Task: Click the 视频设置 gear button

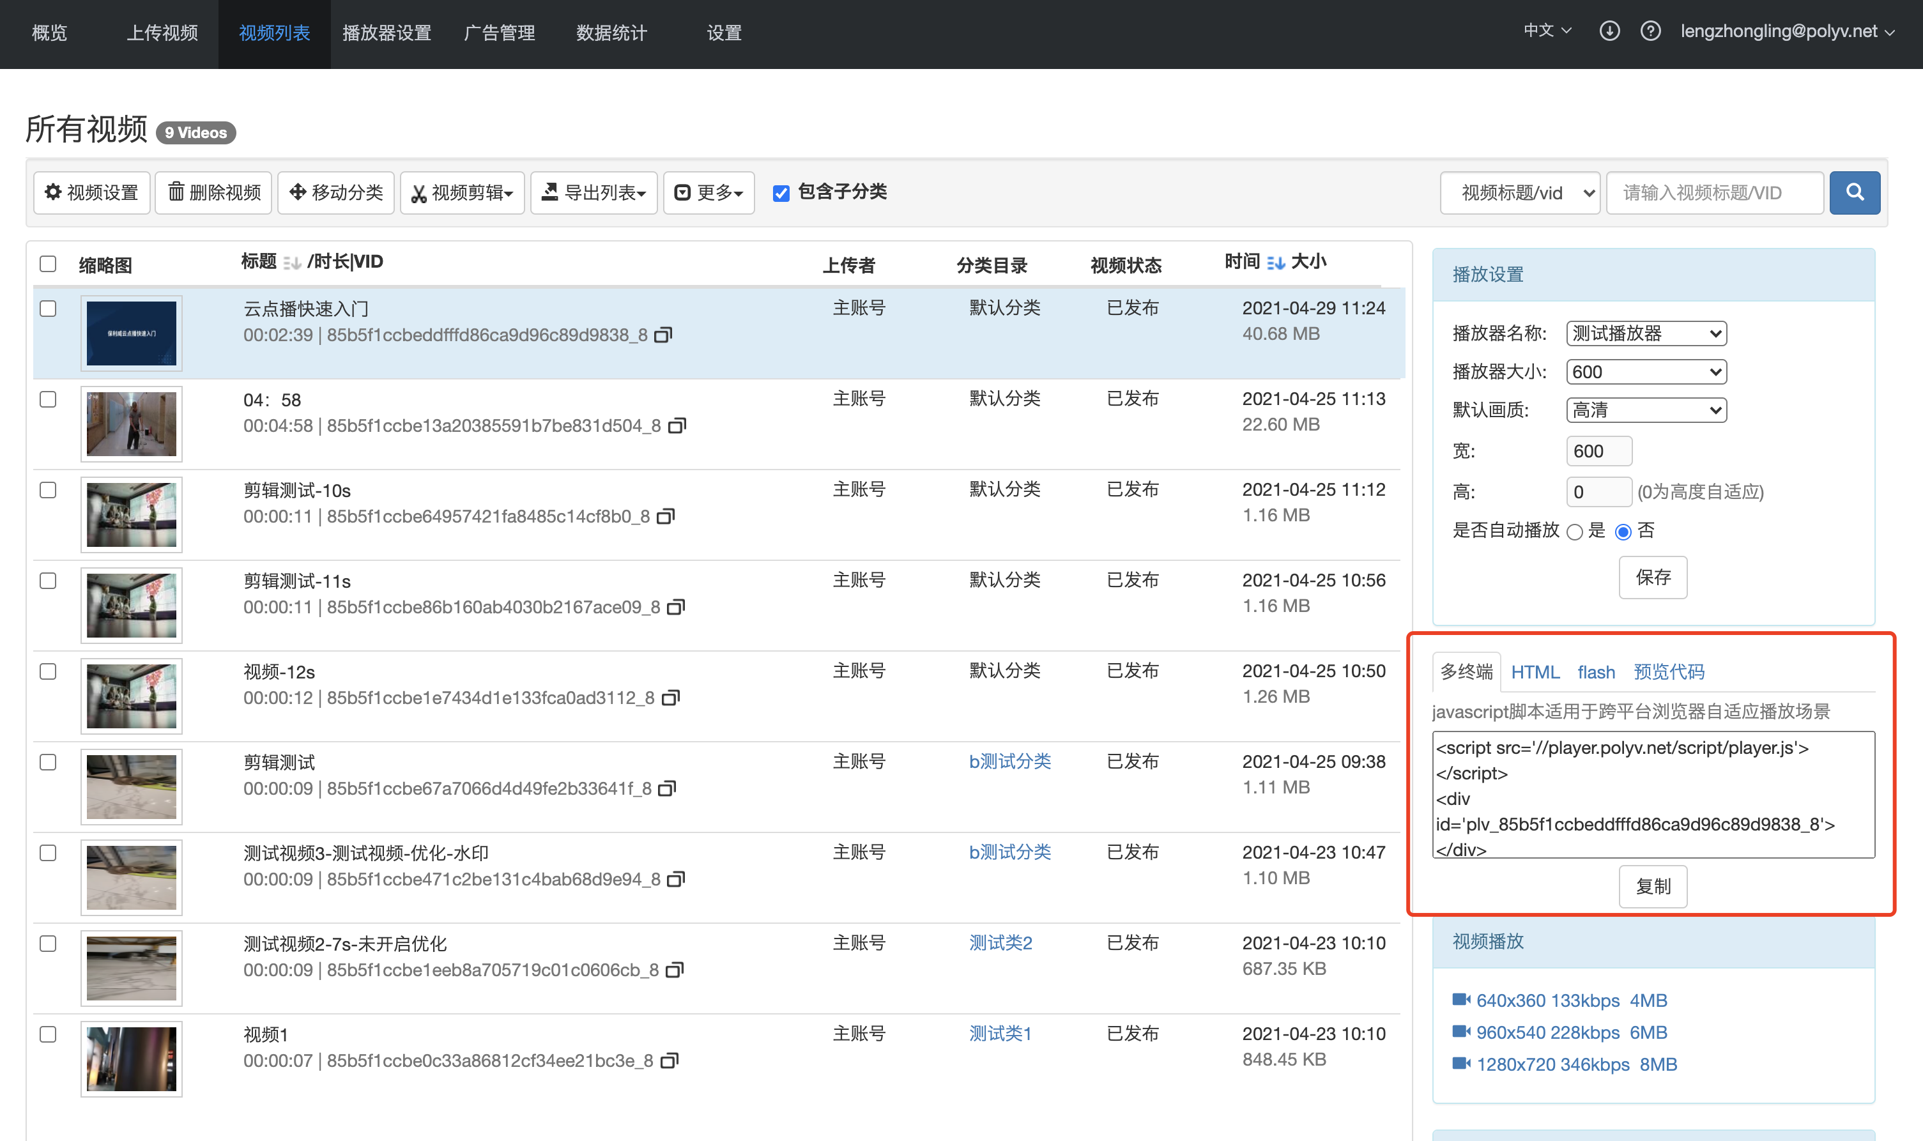Action: (91, 192)
